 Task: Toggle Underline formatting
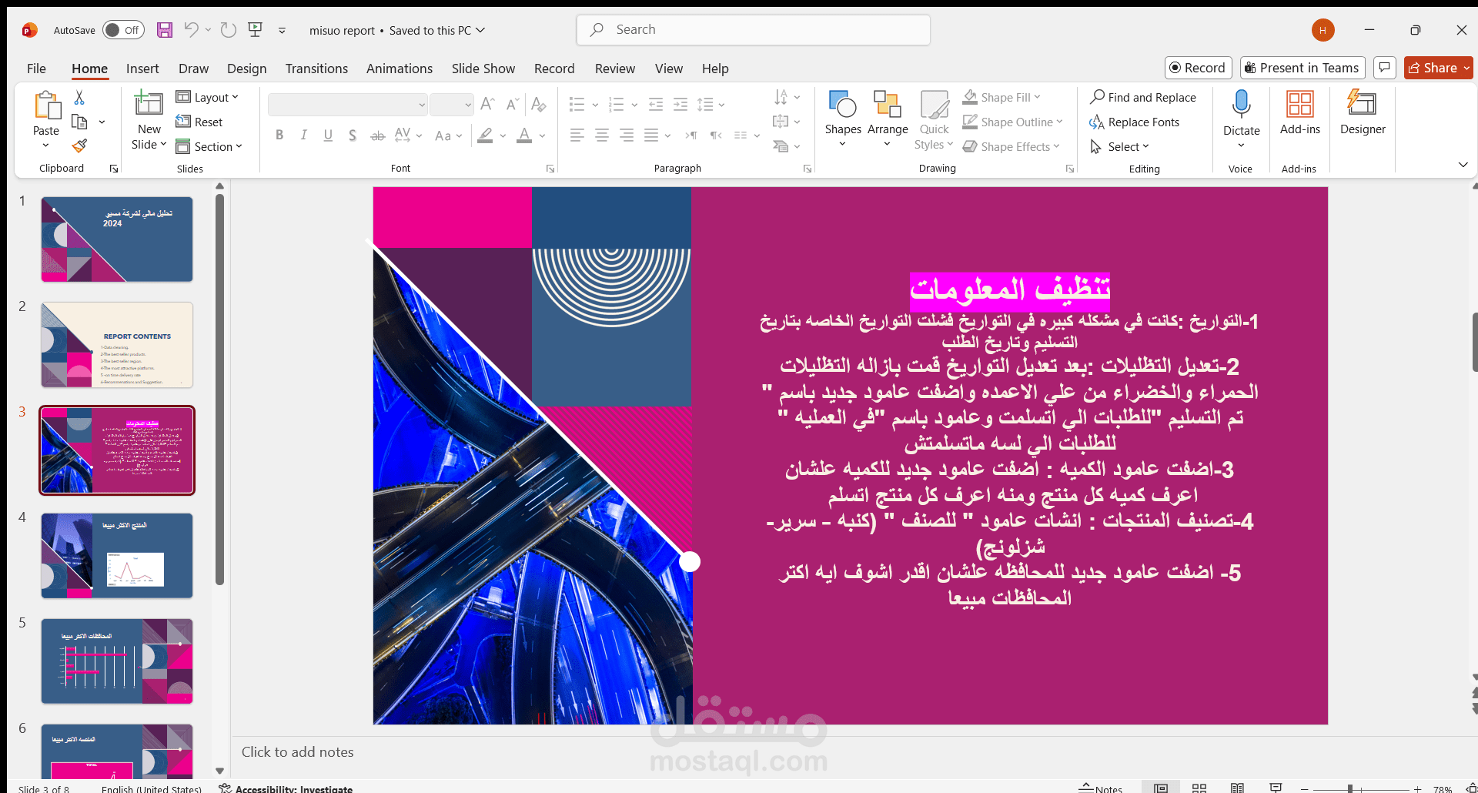pyautogui.click(x=328, y=136)
